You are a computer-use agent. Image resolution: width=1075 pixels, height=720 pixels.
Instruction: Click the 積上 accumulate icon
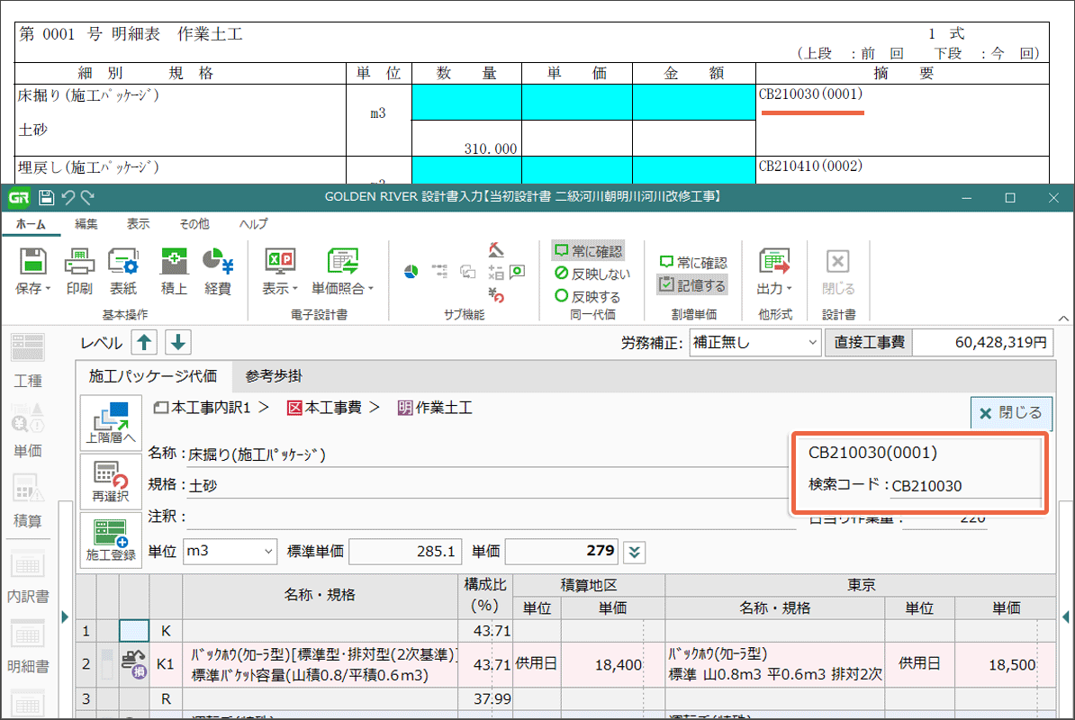tap(174, 262)
